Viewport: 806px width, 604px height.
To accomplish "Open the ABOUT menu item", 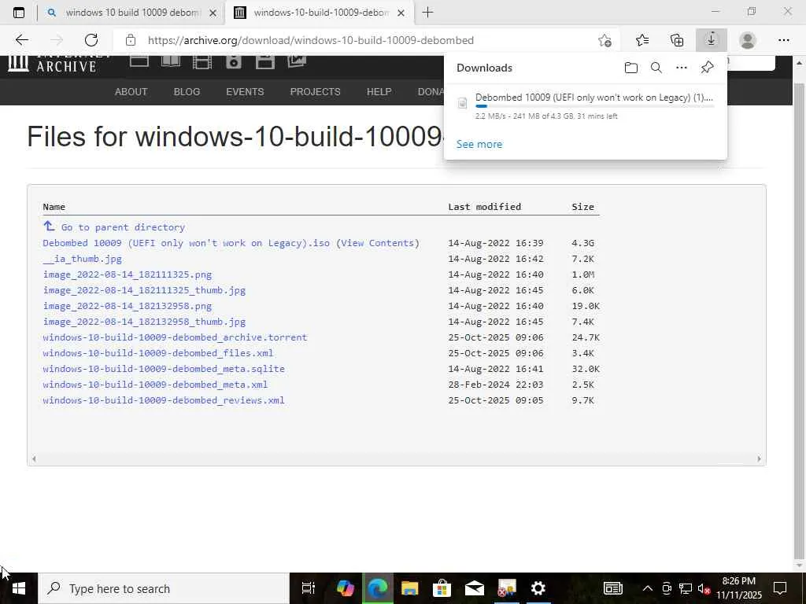I will [131, 92].
